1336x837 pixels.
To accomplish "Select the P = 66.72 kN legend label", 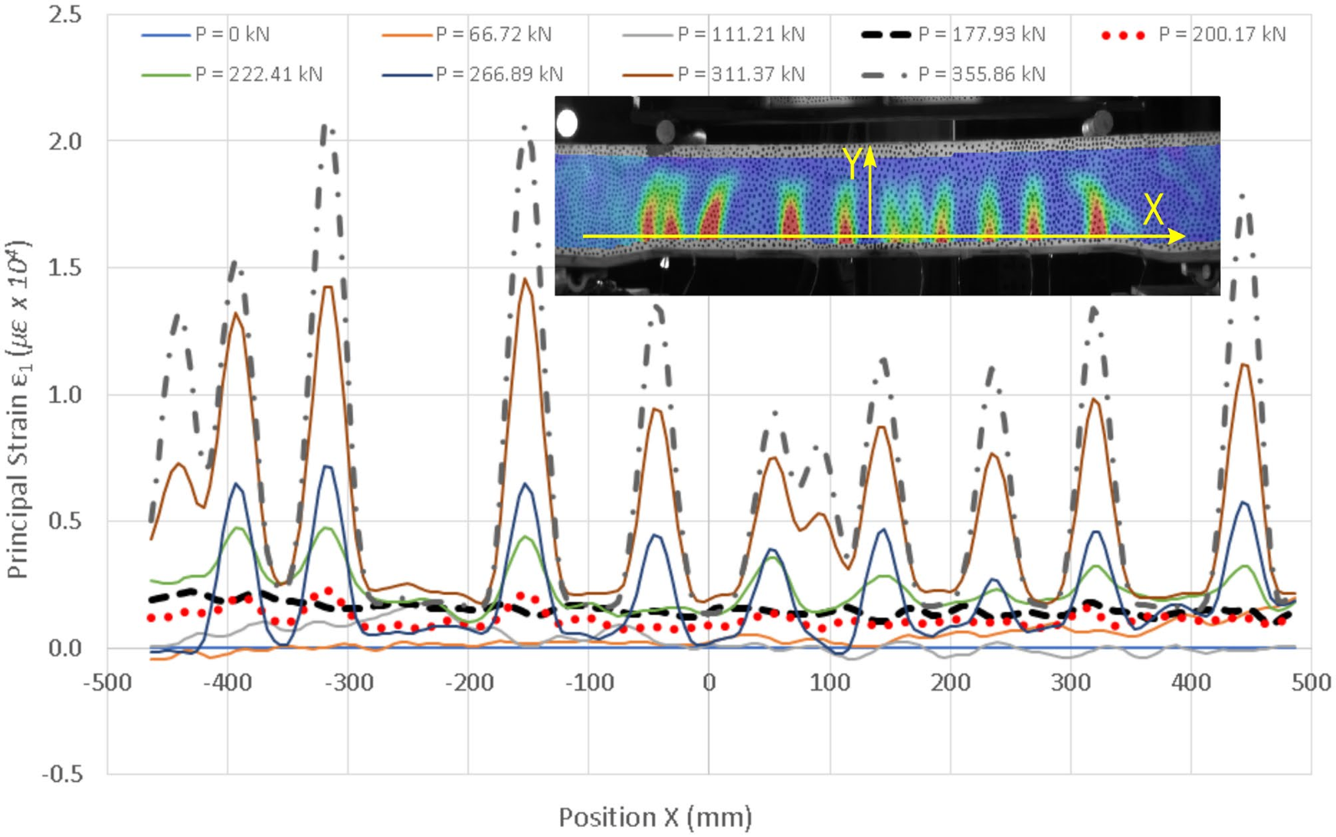I will (493, 34).
